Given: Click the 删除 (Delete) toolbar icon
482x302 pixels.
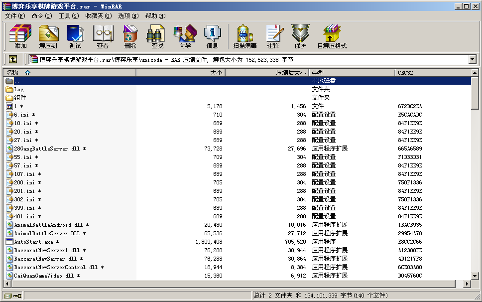Looking at the screenshot, I should [x=130, y=36].
